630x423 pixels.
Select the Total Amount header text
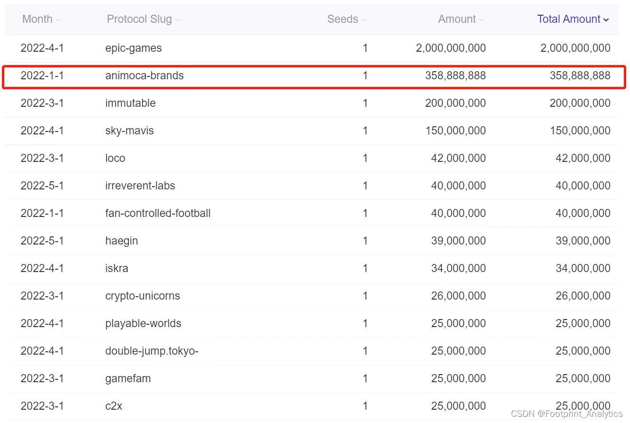[x=568, y=19]
